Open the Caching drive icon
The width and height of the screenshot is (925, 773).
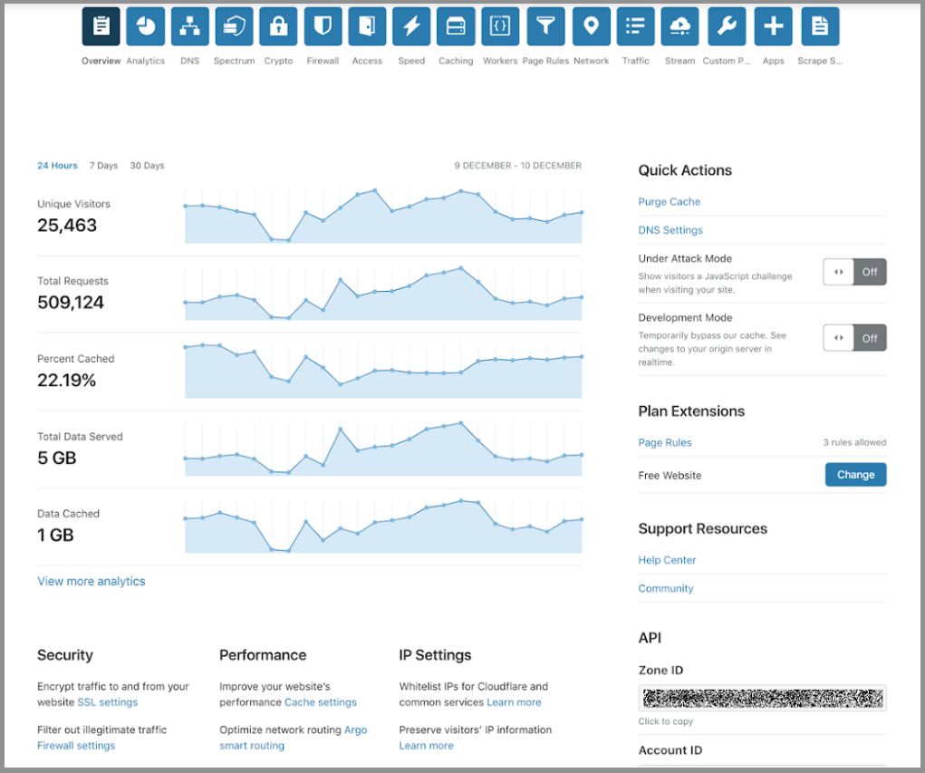pos(456,26)
